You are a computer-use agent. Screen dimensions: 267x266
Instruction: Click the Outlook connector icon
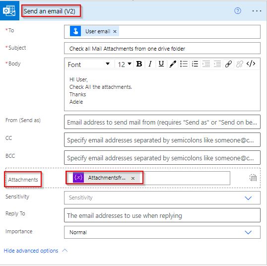click(9, 10)
